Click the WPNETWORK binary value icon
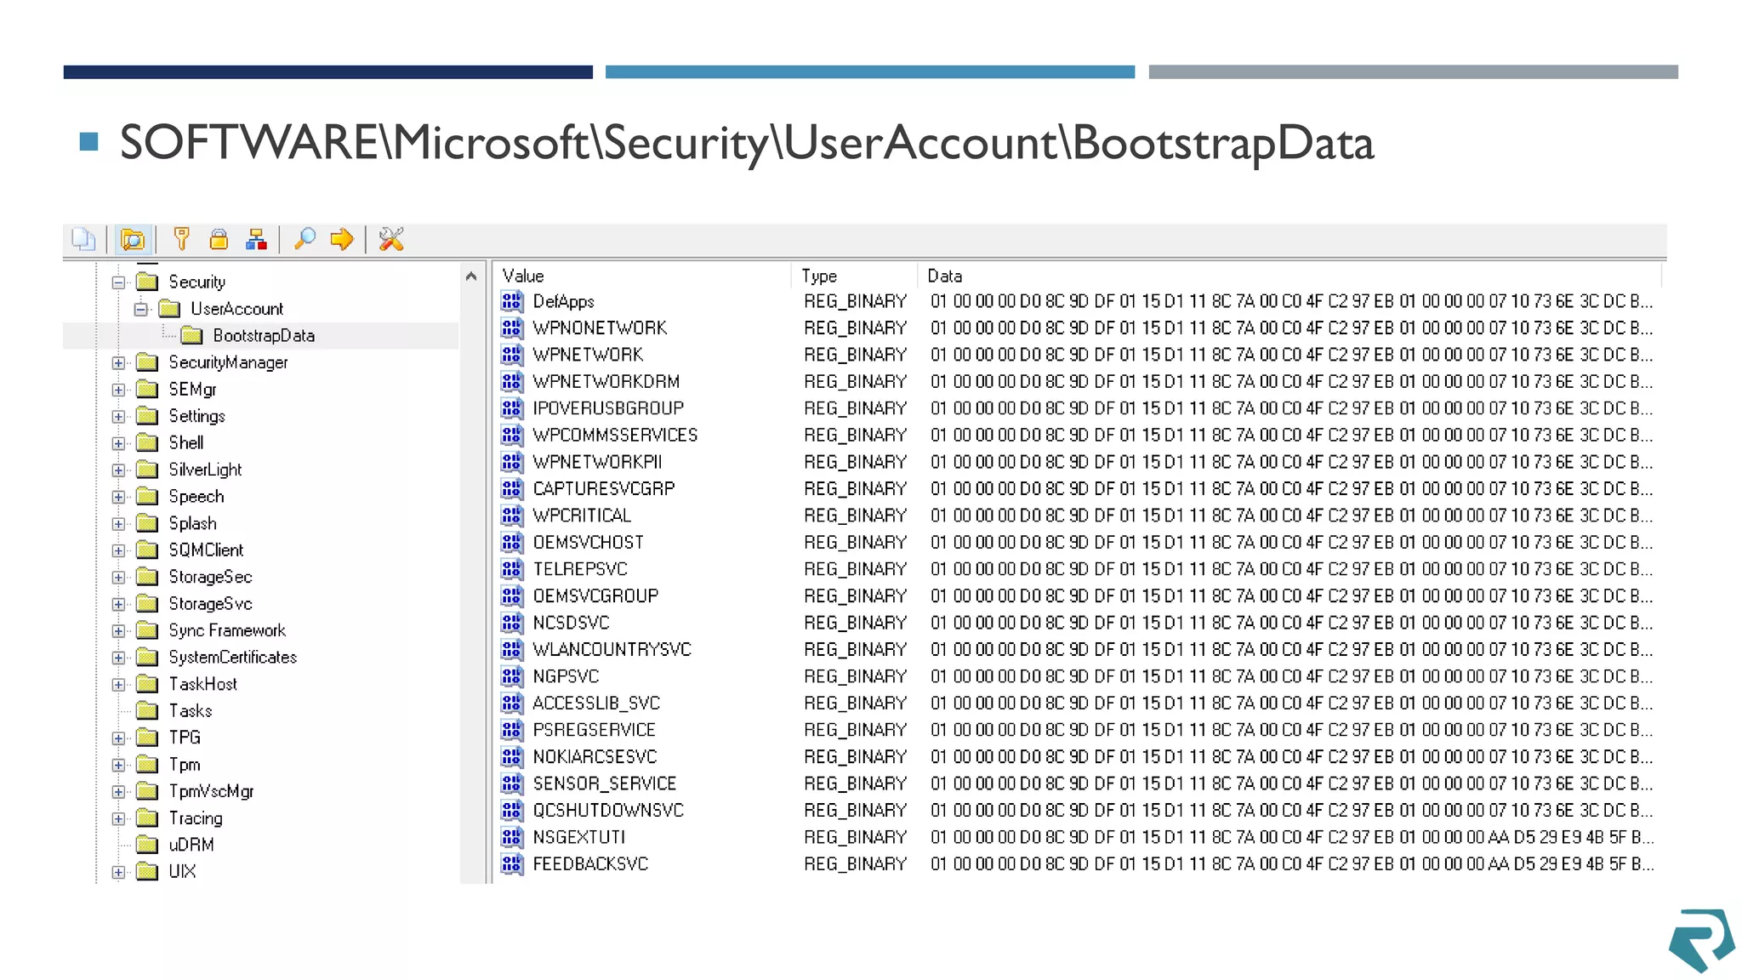 coord(511,354)
